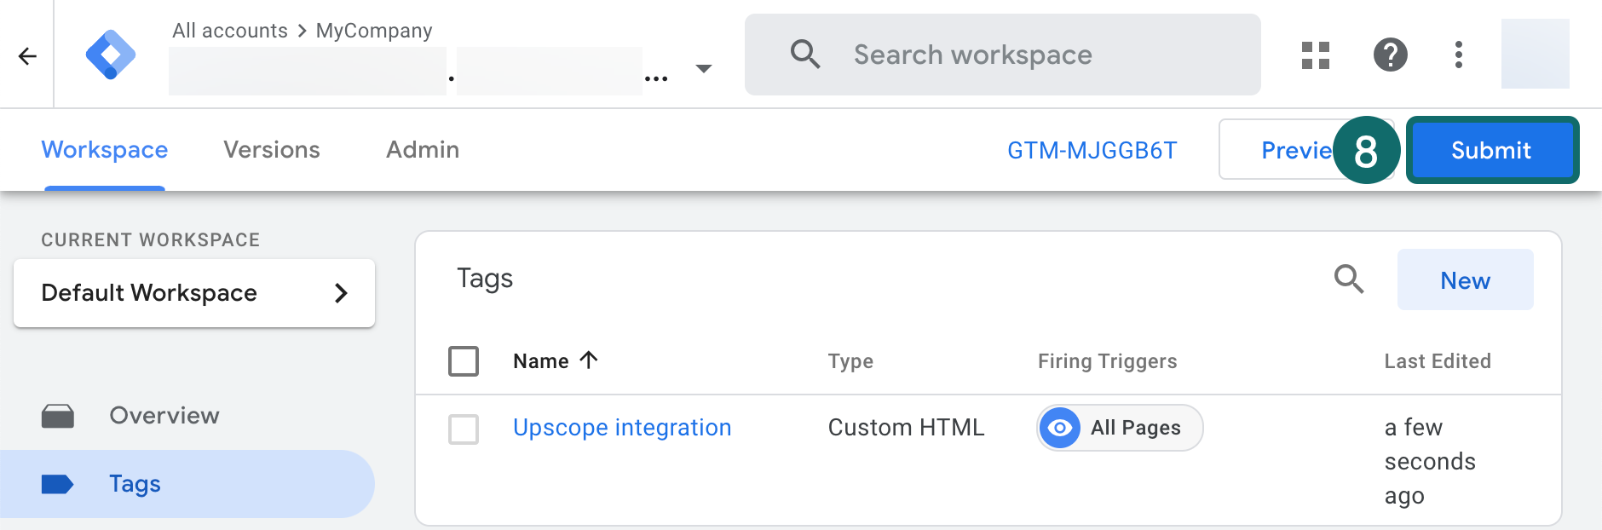Open the Help question mark icon
The image size is (1602, 530).
[x=1390, y=55]
